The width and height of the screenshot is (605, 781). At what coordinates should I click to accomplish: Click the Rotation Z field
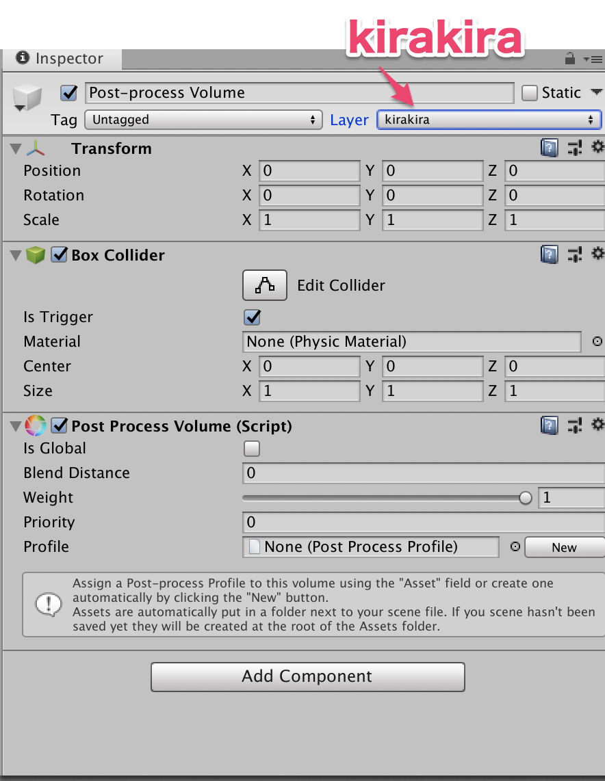554,196
